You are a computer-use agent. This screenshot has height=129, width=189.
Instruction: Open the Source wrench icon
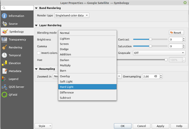(4, 24)
